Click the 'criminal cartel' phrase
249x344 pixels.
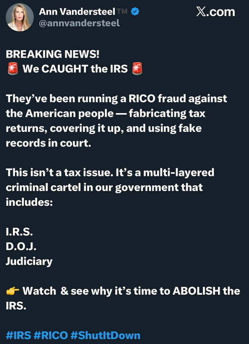coord(43,187)
